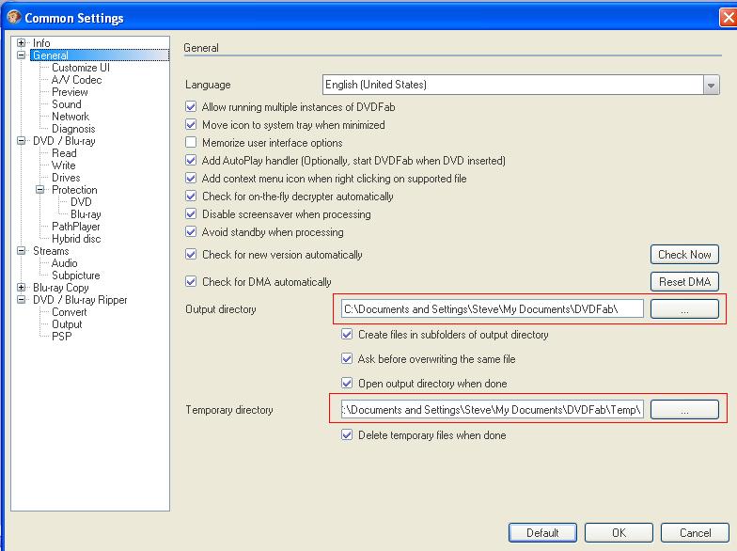Select Blu-ray Copy tree item
The image size is (737, 551).
[60, 288]
